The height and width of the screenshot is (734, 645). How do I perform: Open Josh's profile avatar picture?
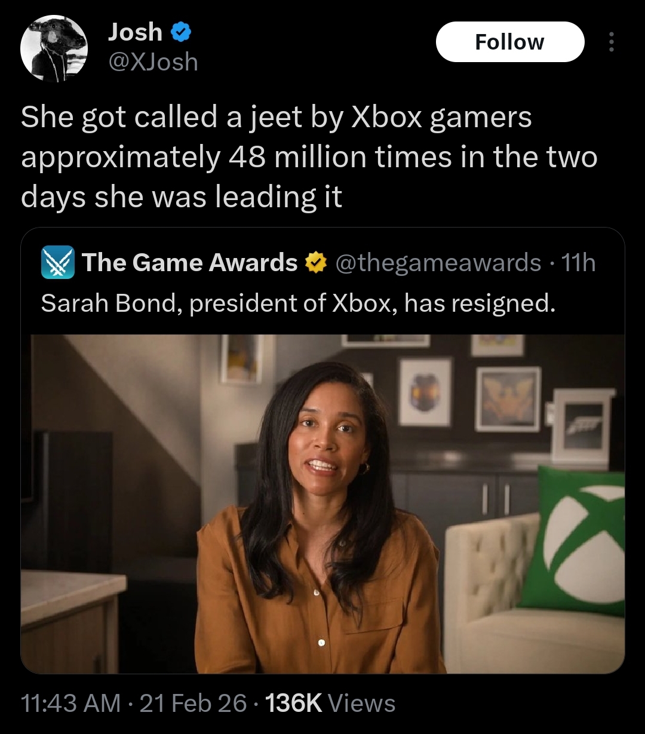click(x=54, y=48)
